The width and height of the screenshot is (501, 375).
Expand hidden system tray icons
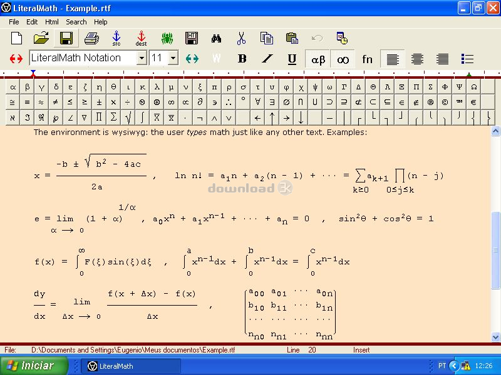click(454, 366)
